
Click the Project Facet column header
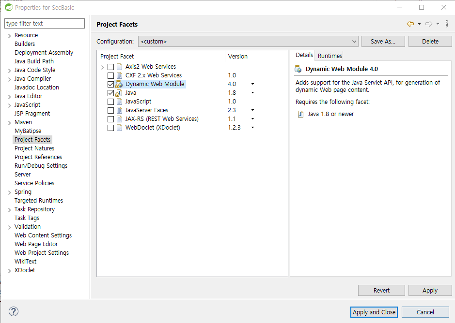click(161, 57)
